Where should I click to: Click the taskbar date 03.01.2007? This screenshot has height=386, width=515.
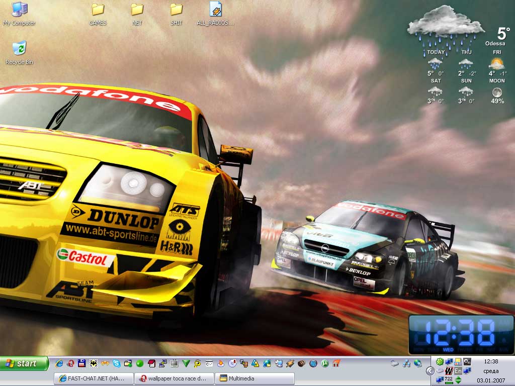(491, 380)
